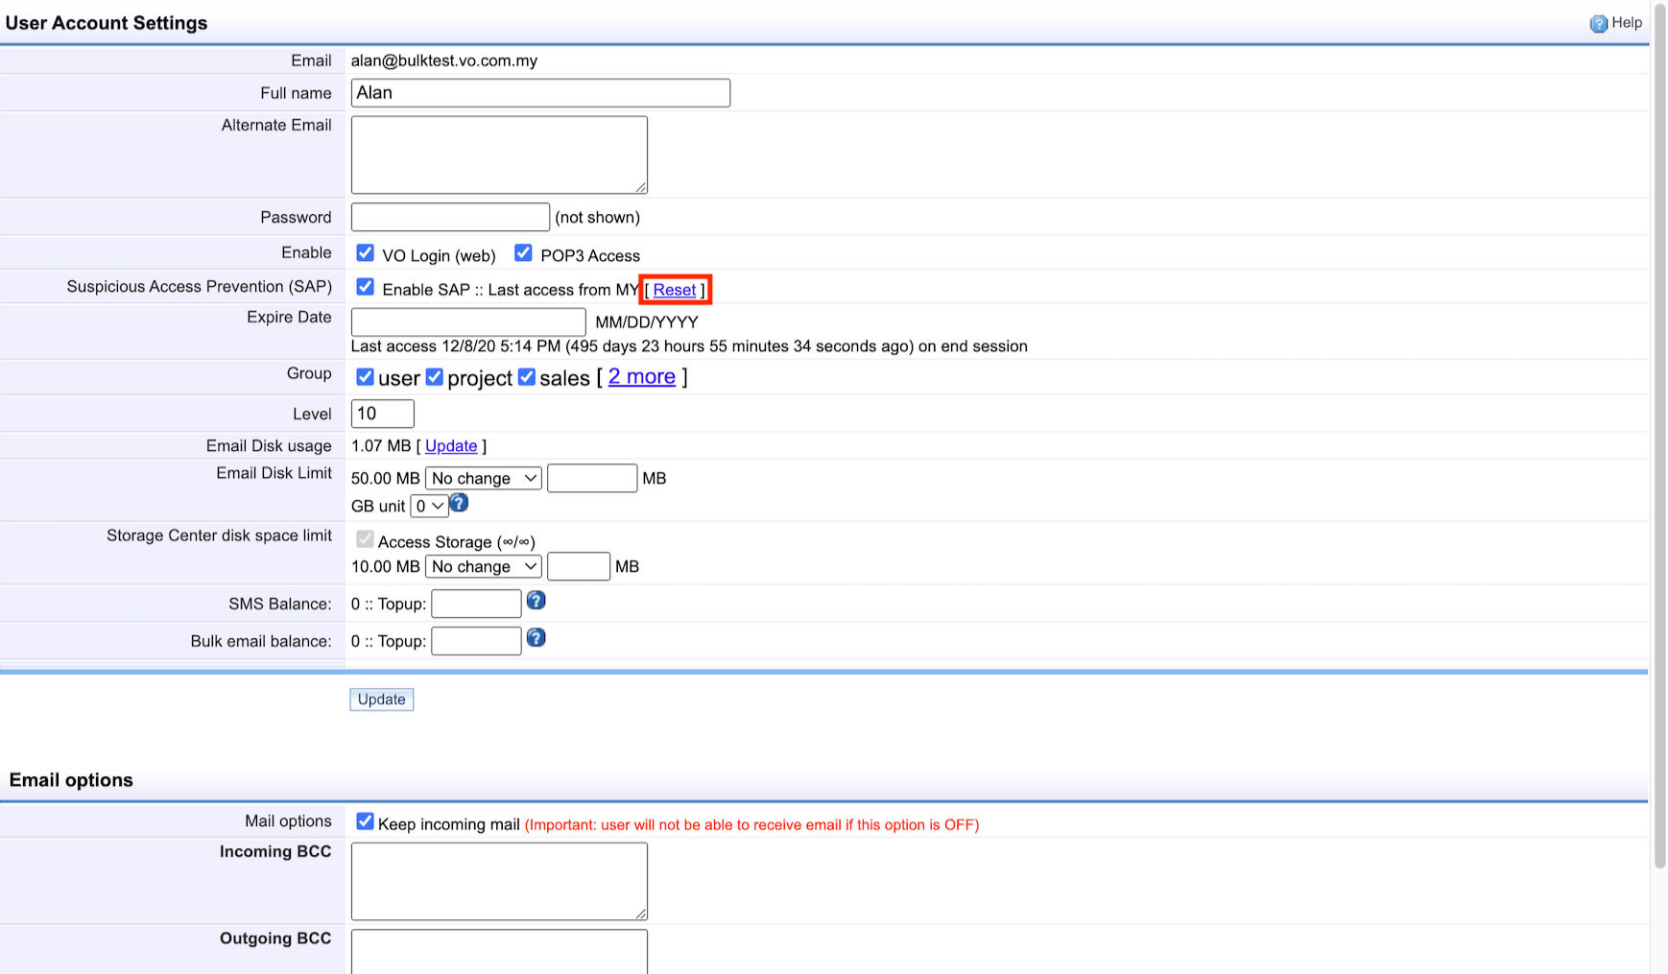Click help icon beside SMS Balance topup

click(x=536, y=601)
